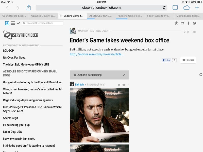Open the Seems Legit post

click(10, 118)
